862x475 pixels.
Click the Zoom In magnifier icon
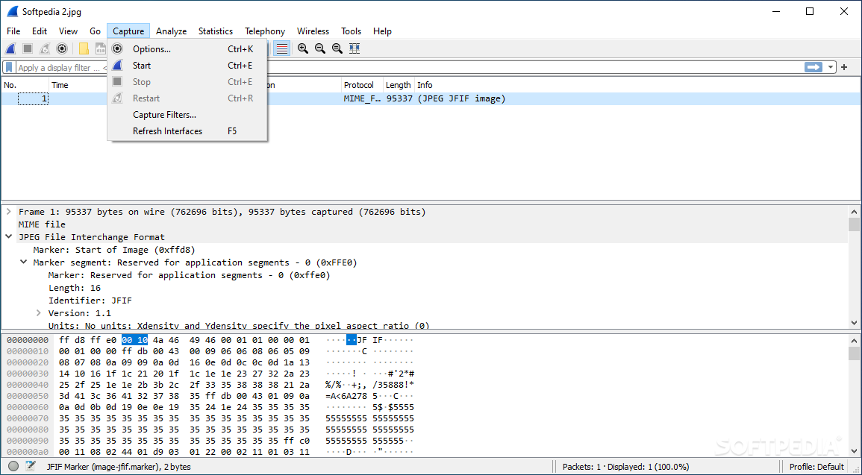pyautogui.click(x=302, y=48)
